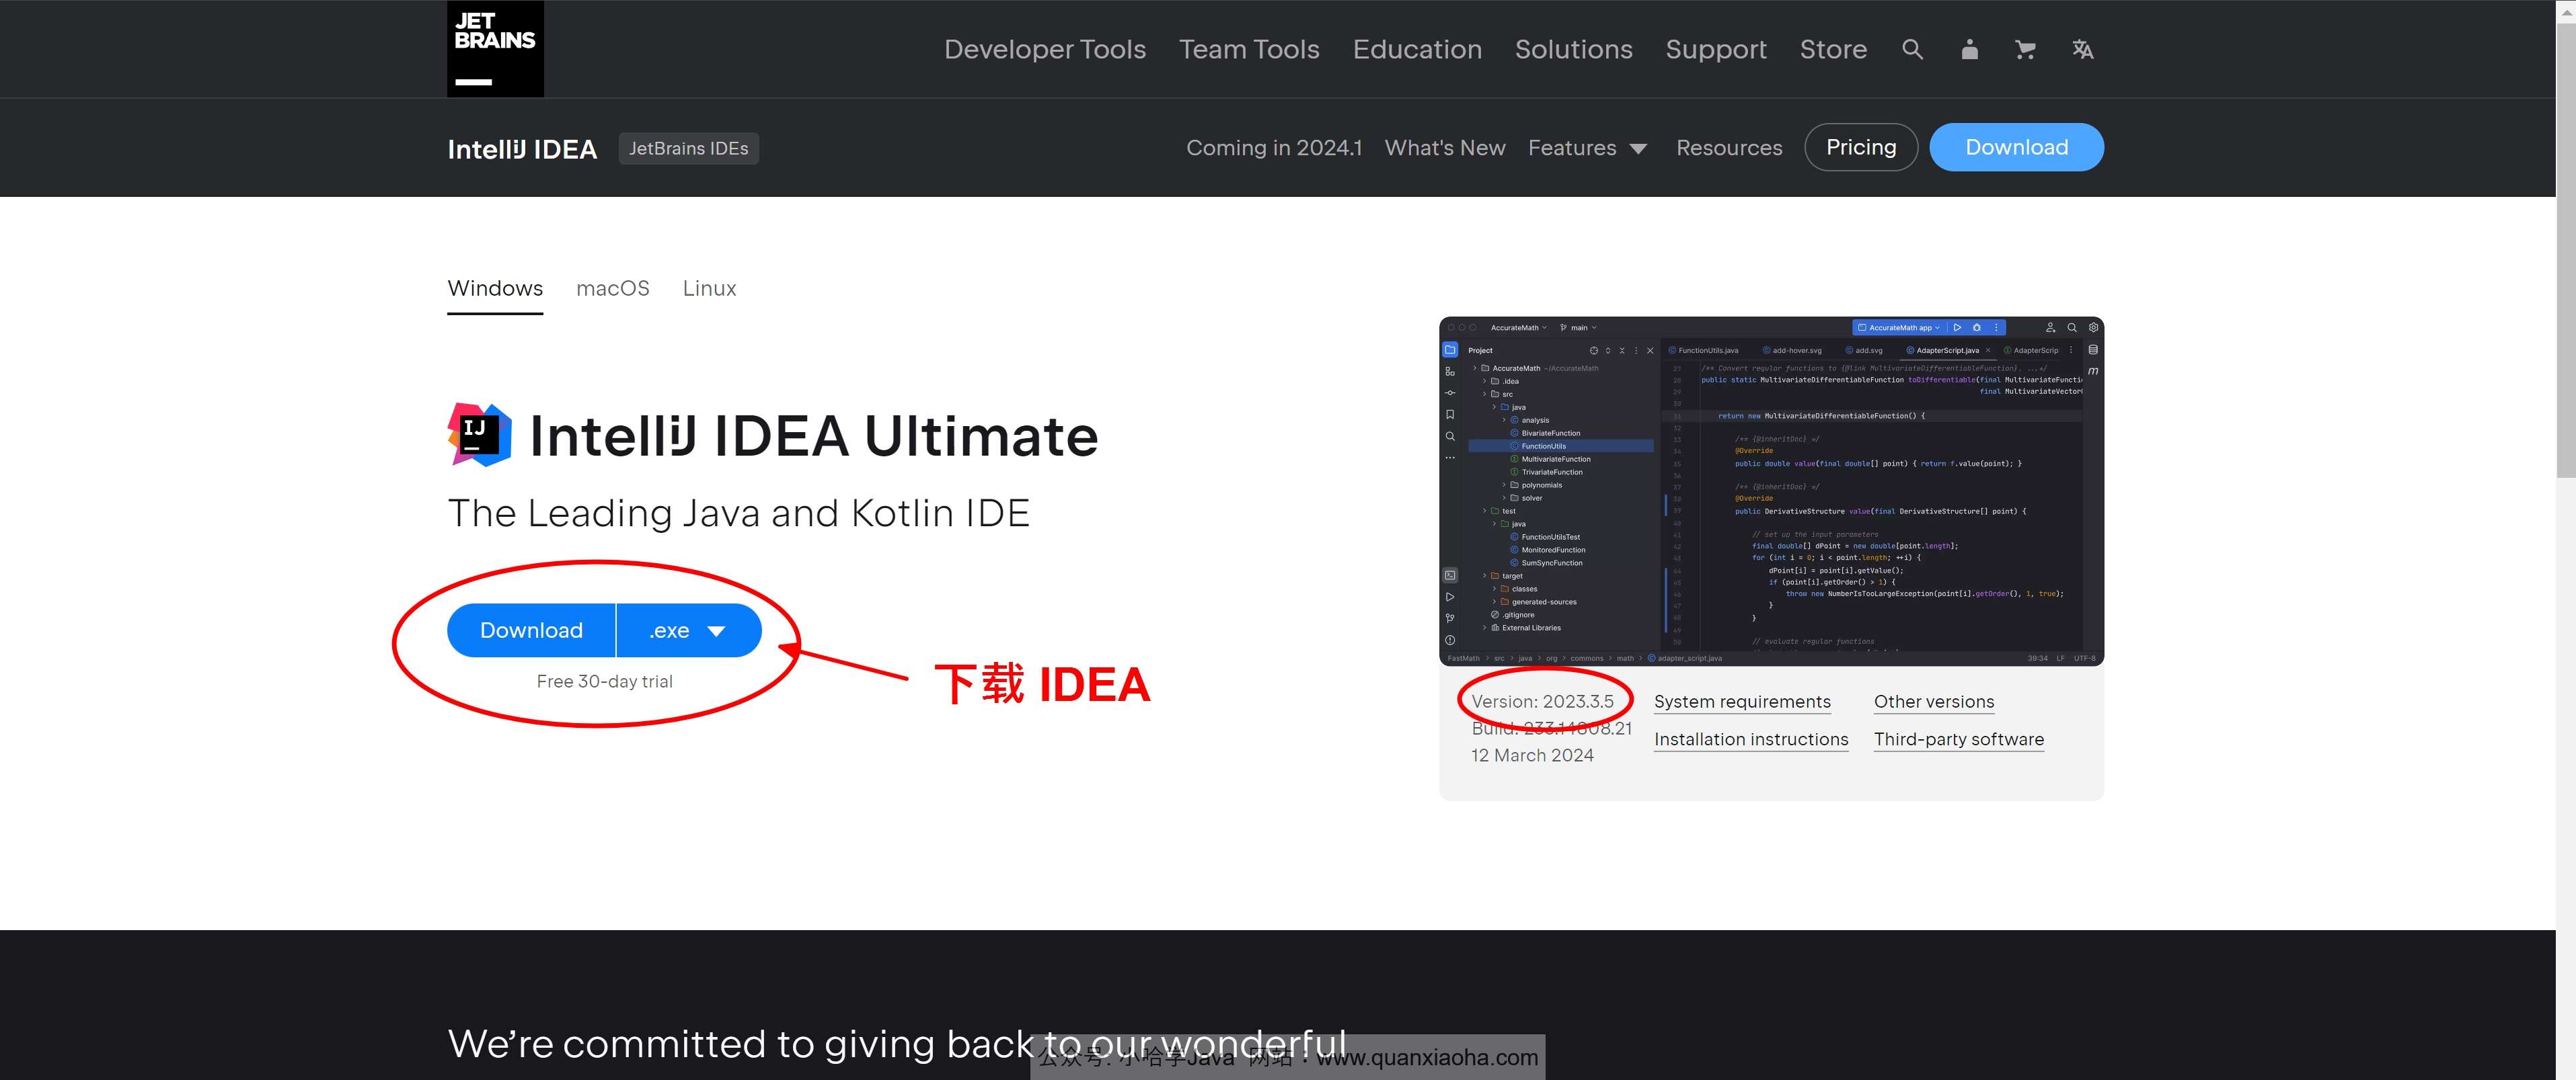Click the IntelliJ IDEA Ultimate product logo
This screenshot has height=1080, width=2576.
479,435
